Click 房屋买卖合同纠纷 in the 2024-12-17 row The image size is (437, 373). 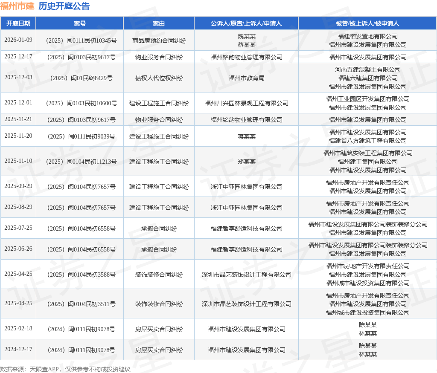(159, 350)
